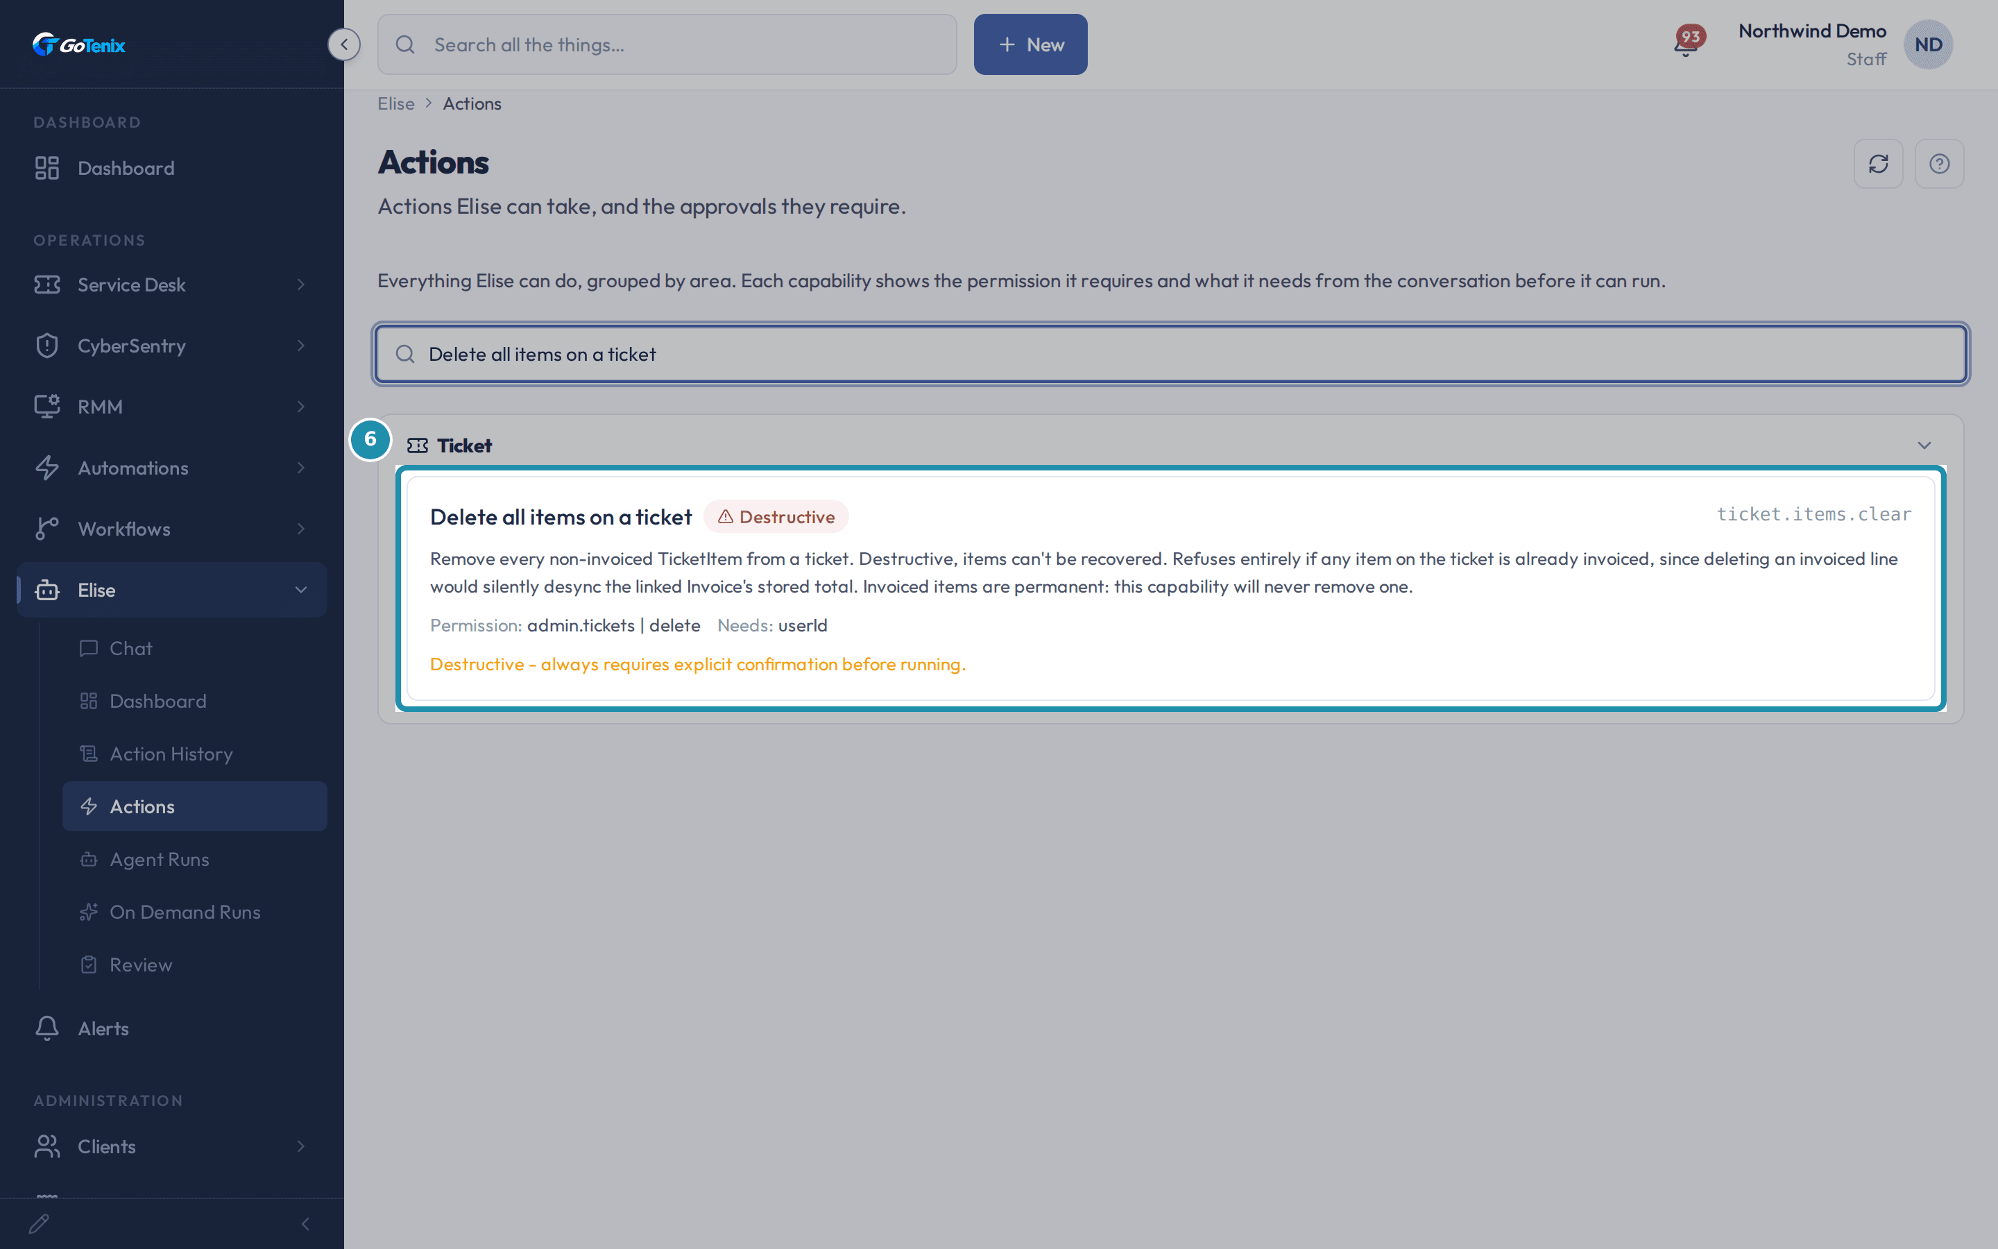Click the CyberSentry shield icon
Screen dimensions: 1998x1249
[x=47, y=346]
